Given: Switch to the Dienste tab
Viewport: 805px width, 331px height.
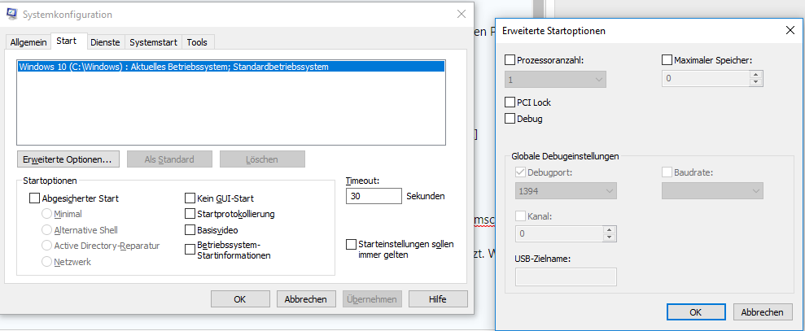Looking at the screenshot, I should [x=105, y=42].
